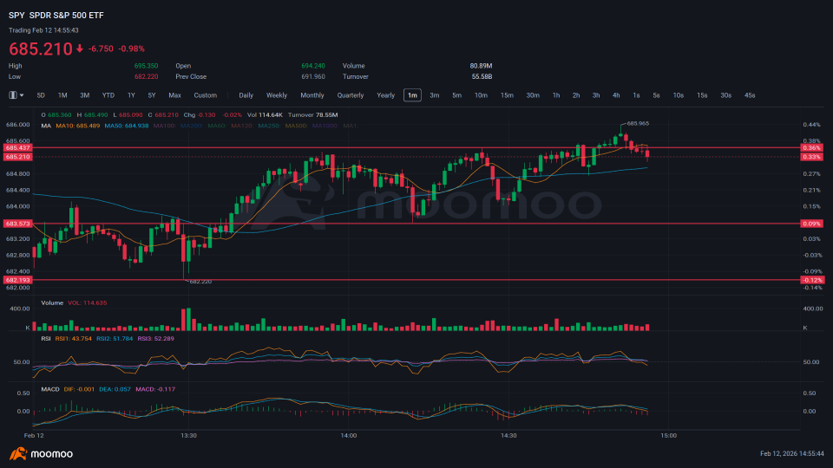Switch to the Quarterly interval
The width and height of the screenshot is (833, 468).
(350, 95)
